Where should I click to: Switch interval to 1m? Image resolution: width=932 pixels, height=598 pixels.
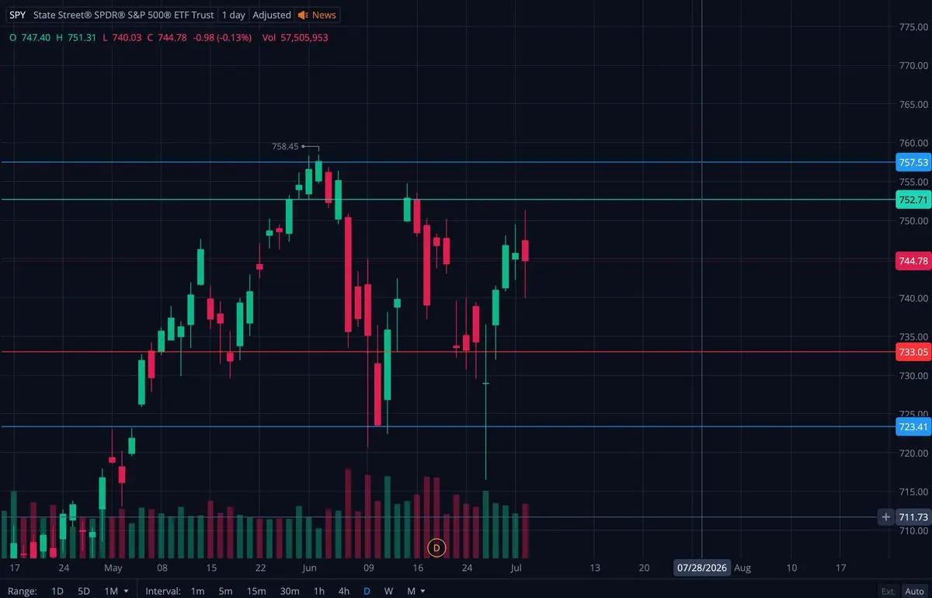coord(197,591)
